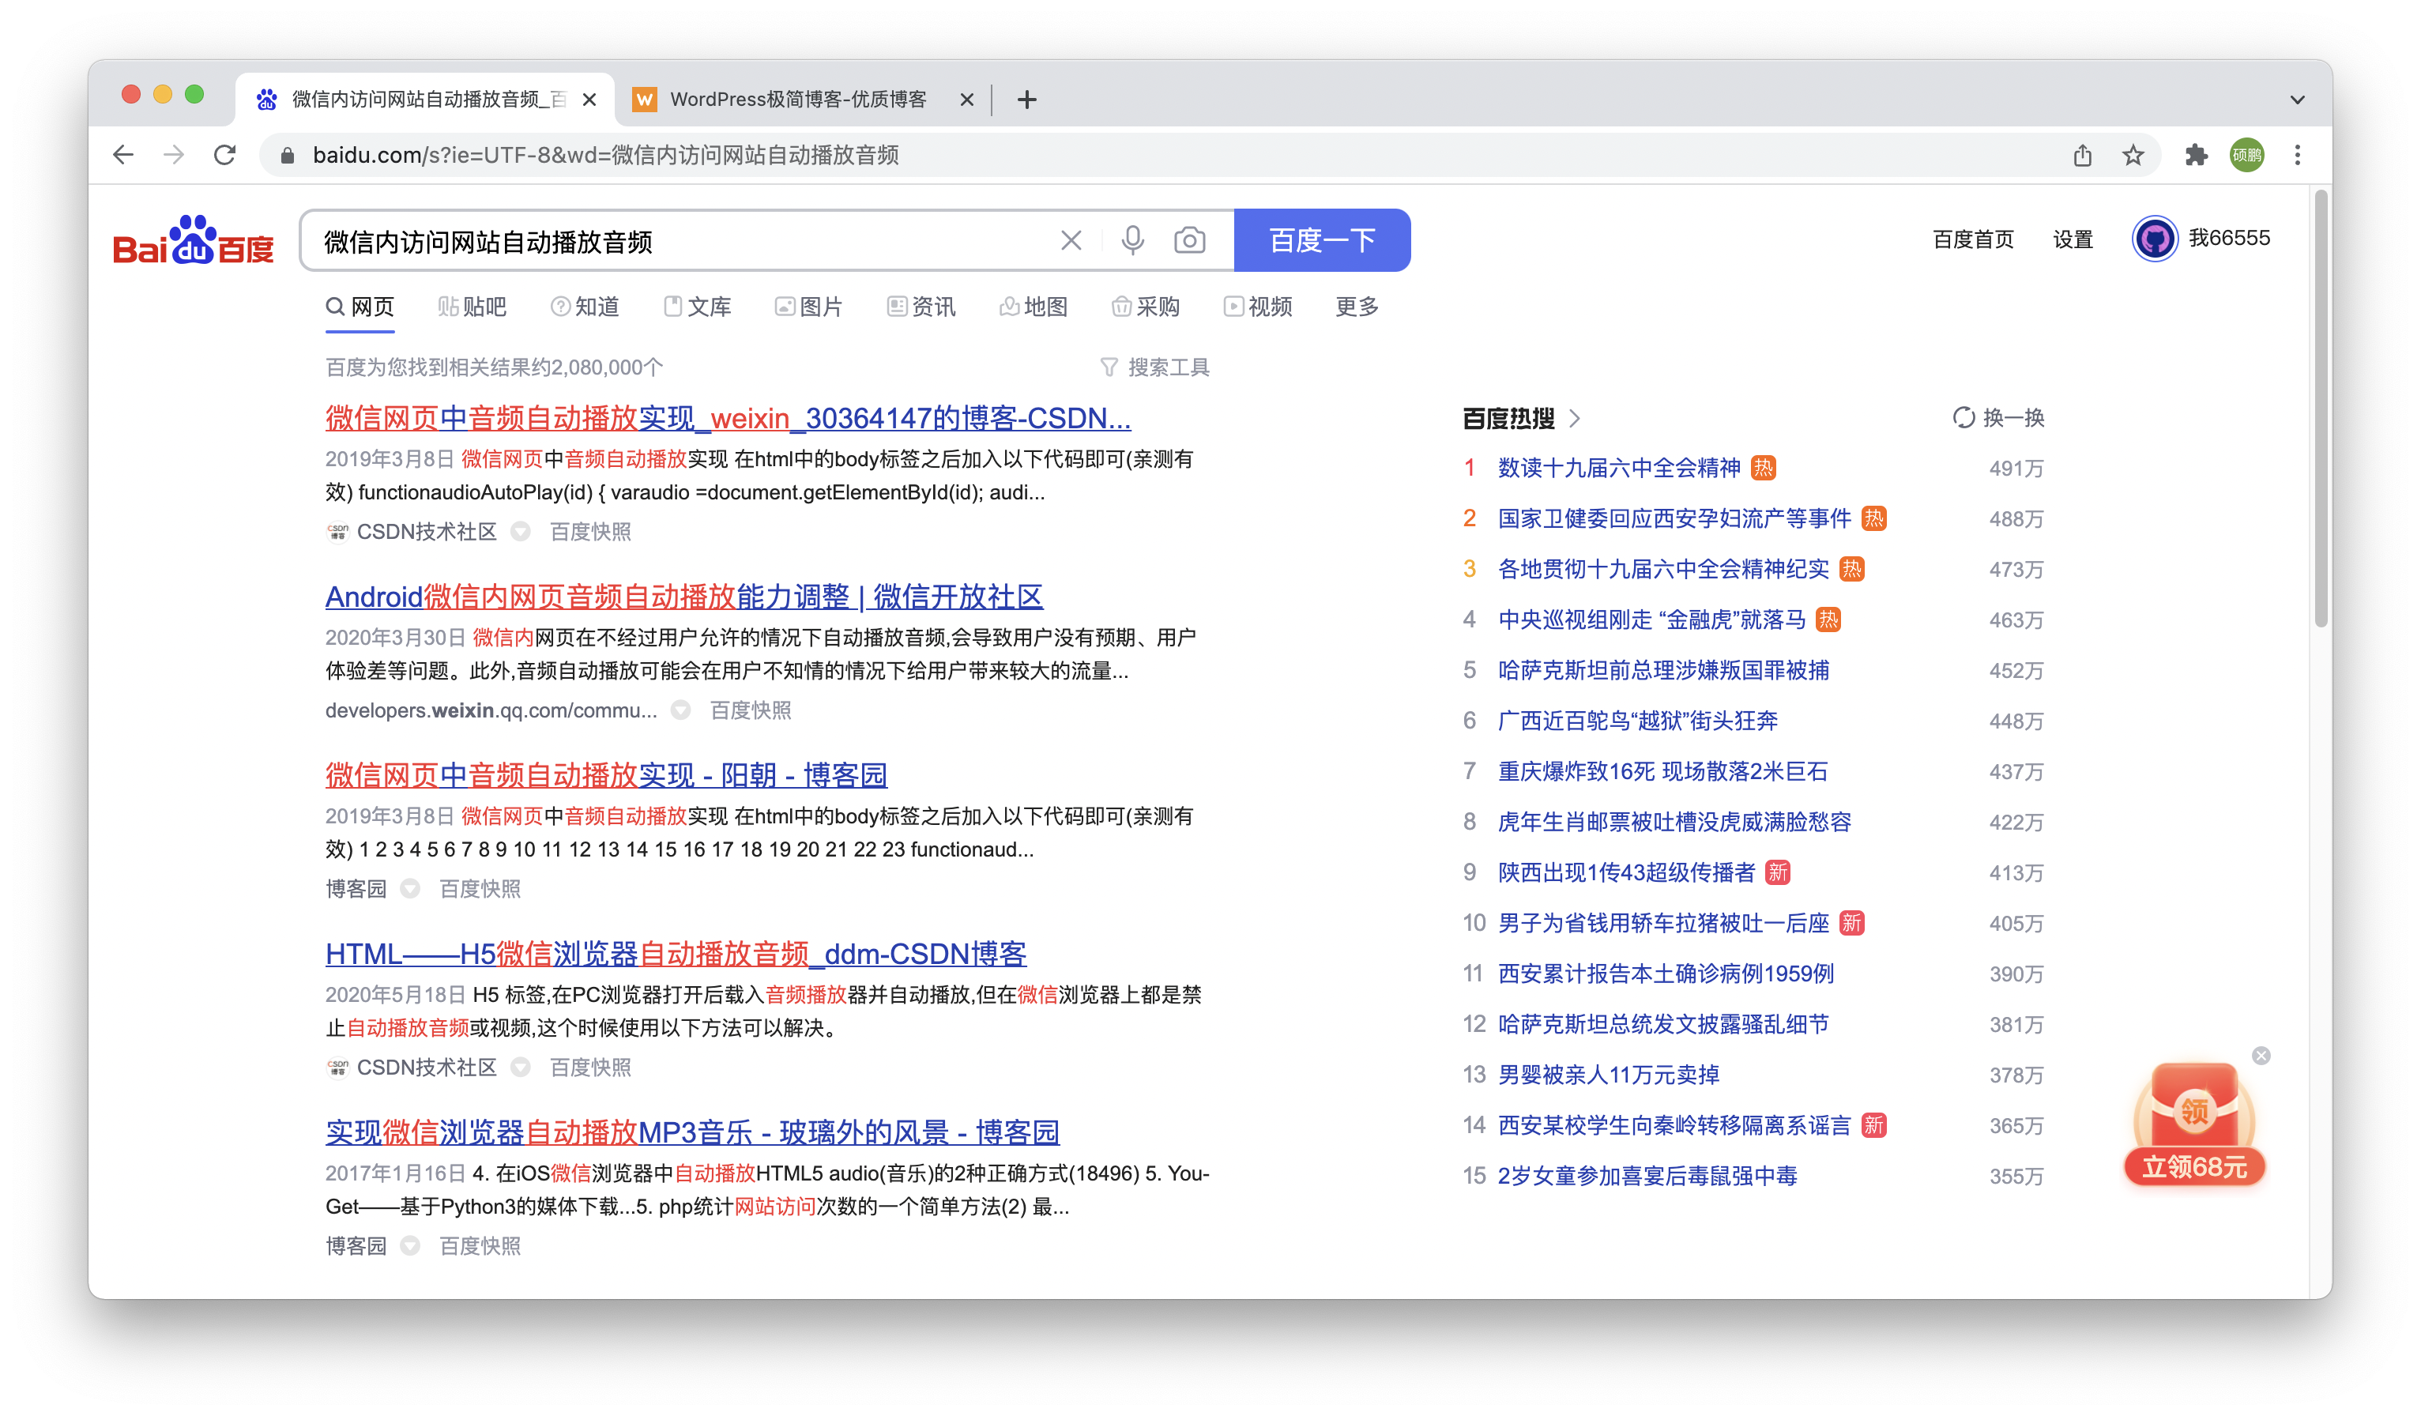Click the 换一换 refresh icon

(1963, 418)
